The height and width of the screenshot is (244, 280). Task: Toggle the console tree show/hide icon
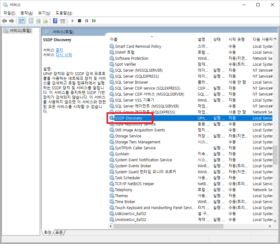(x=22, y=21)
